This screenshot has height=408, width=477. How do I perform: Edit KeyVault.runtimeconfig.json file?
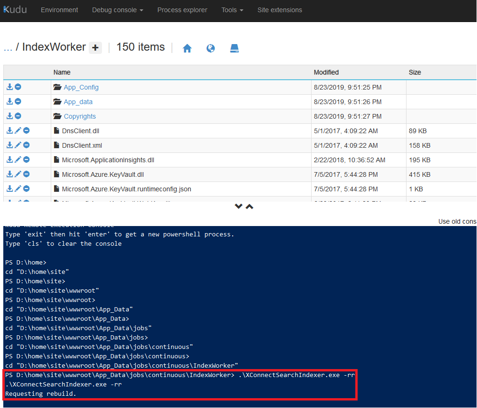coord(18,189)
